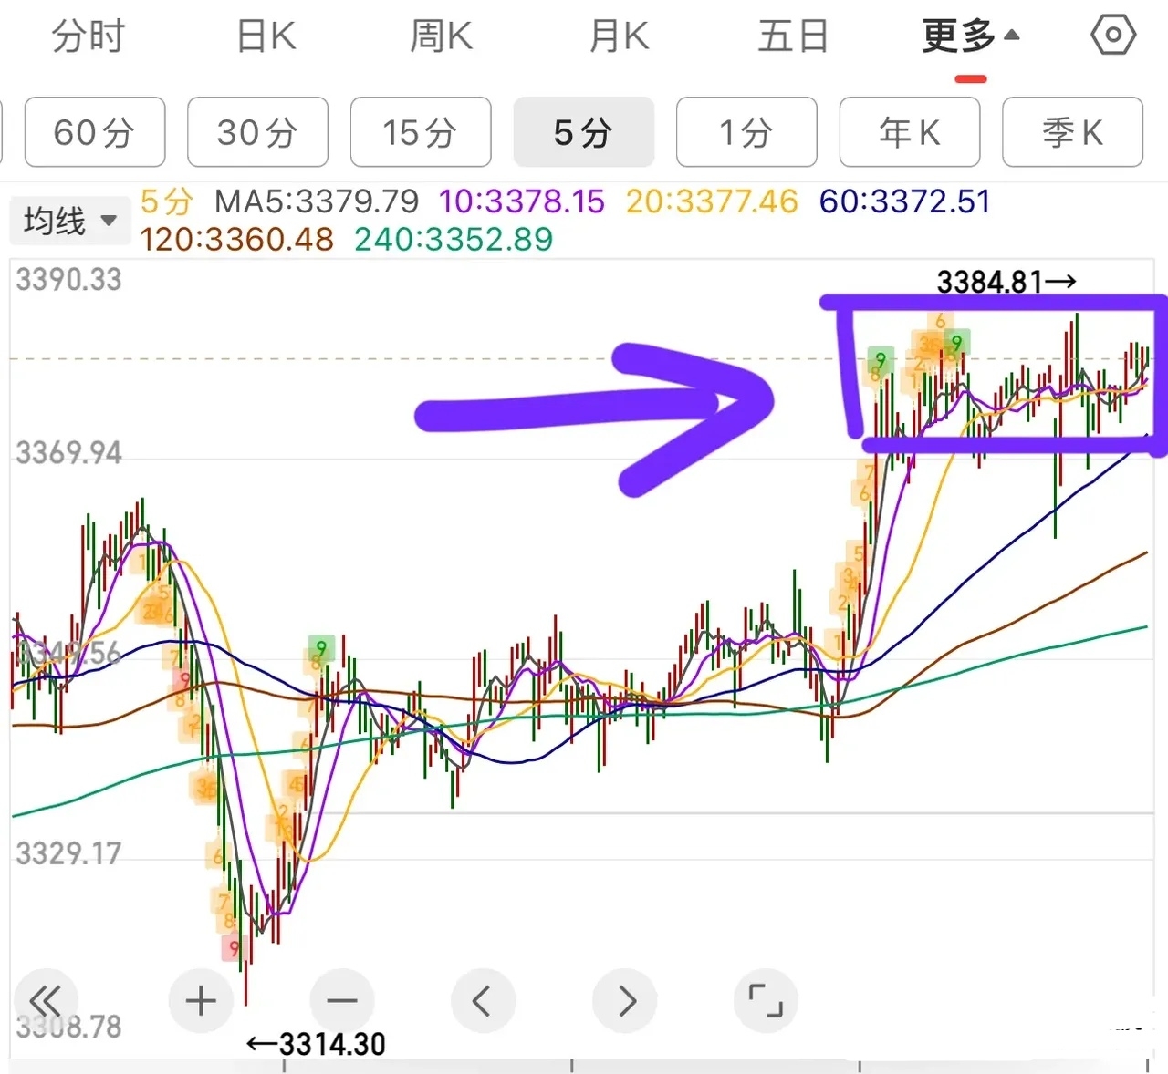Click the 3369.94 axis label
This screenshot has width=1168, height=1074.
point(68,452)
